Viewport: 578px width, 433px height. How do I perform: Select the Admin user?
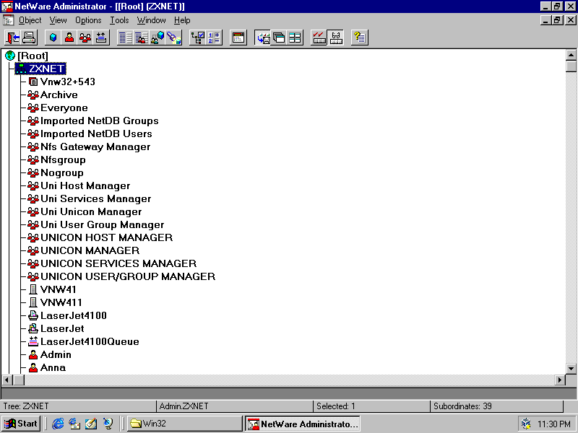pyautogui.click(x=56, y=354)
